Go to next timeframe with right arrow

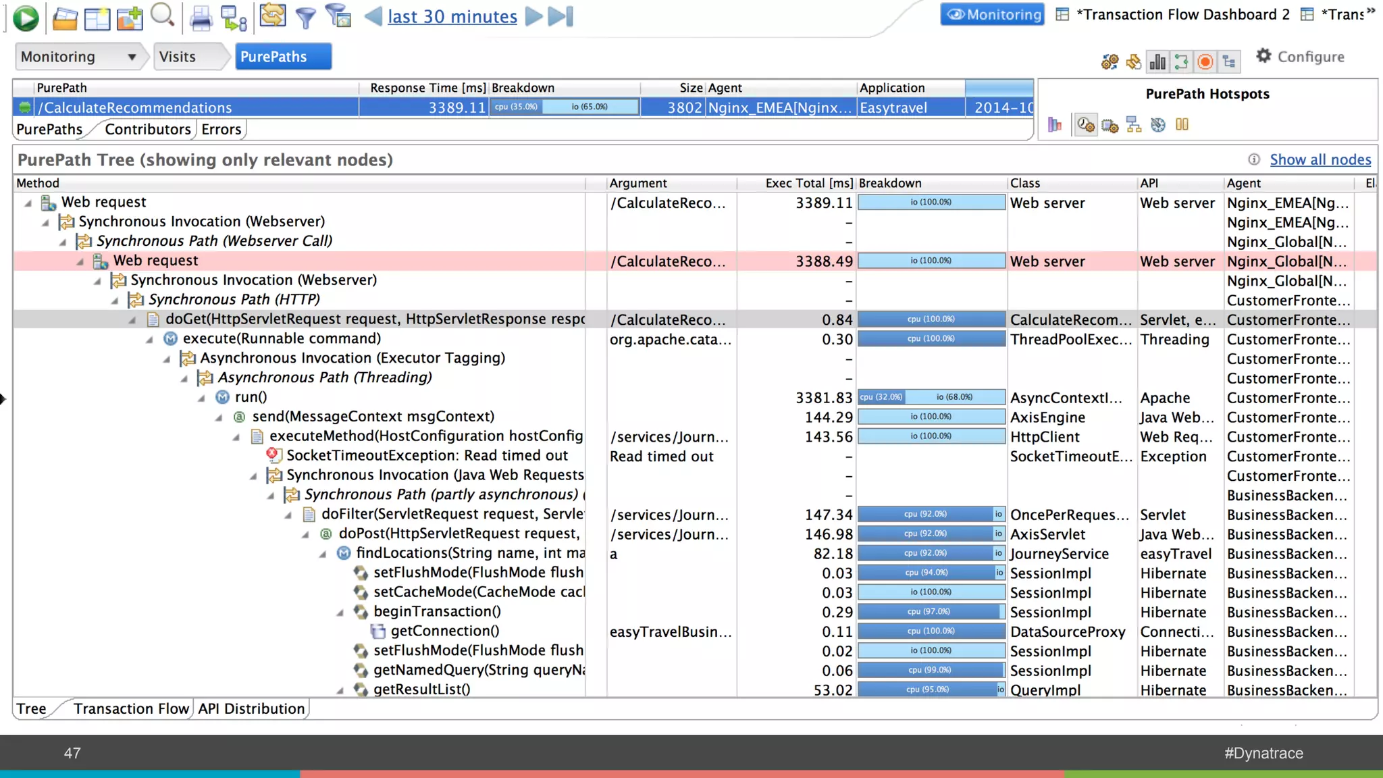tap(533, 16)
